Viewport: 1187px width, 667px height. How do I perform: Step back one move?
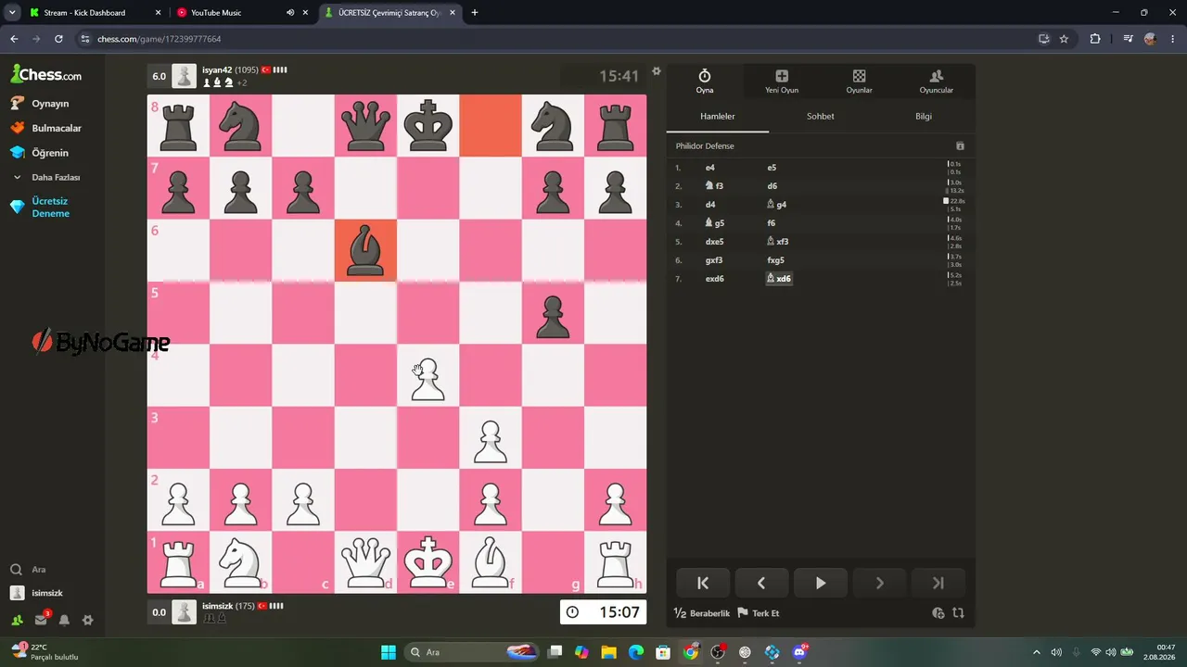tap(761, 583)
